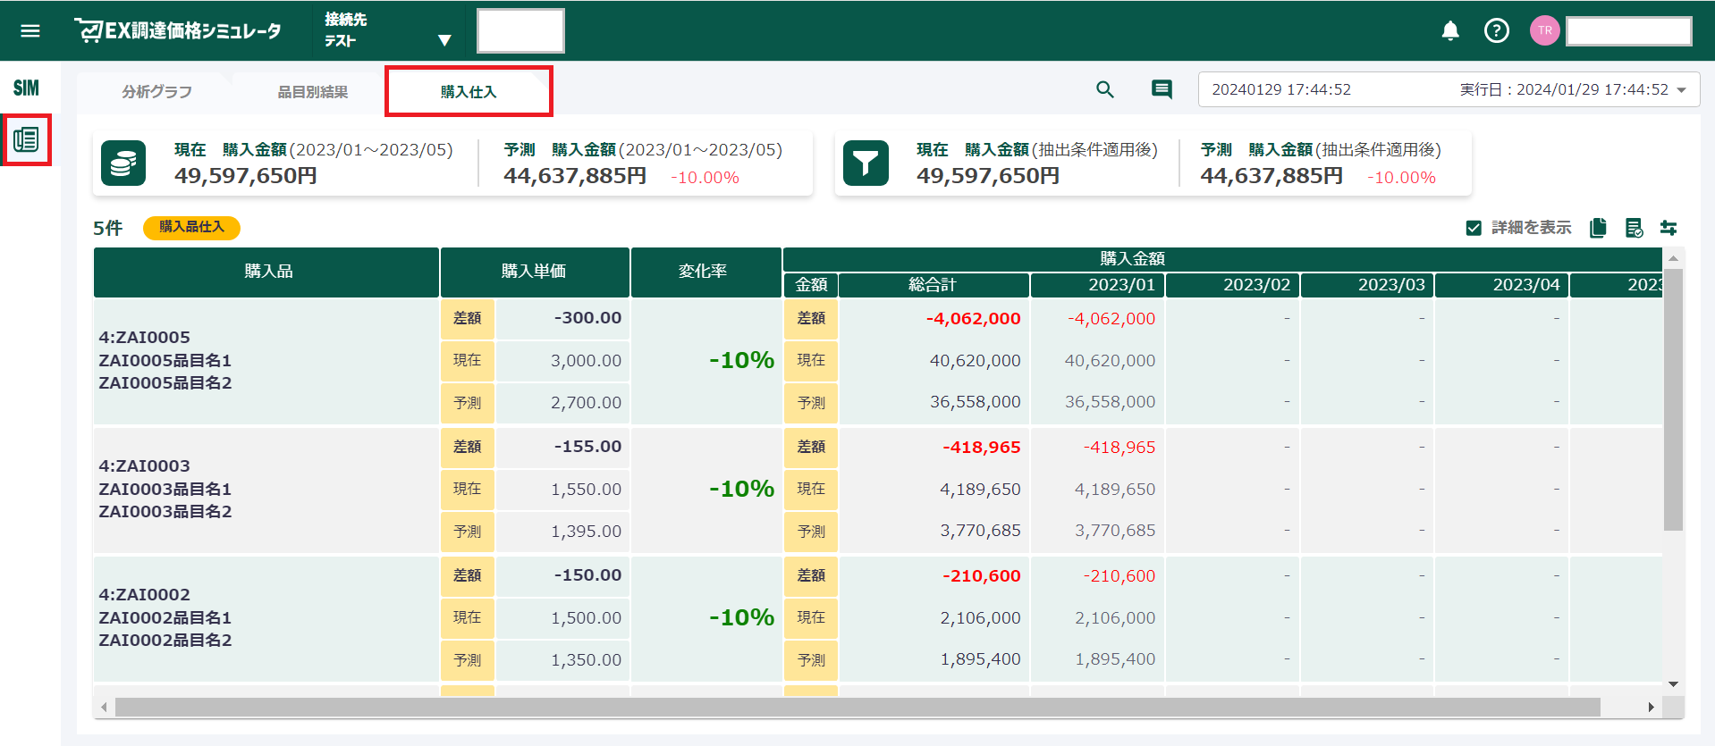The height and width of the screenshot is (746, 1715).
Task: Click the 金額 sub-header cell
Action: [811, 285]
